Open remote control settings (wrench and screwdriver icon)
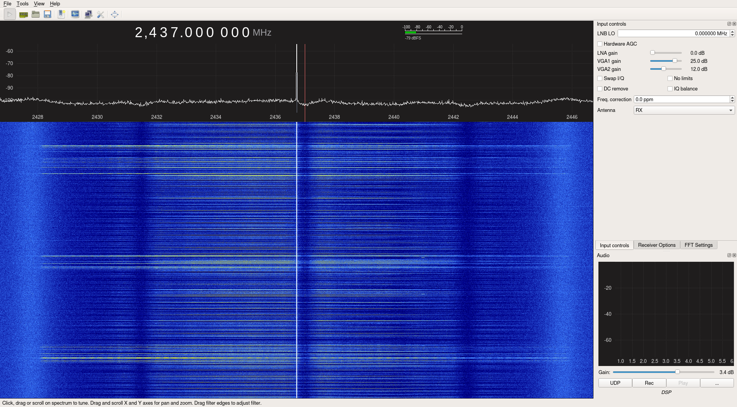This screenshot has width=737, height=407. click(101, 15)
